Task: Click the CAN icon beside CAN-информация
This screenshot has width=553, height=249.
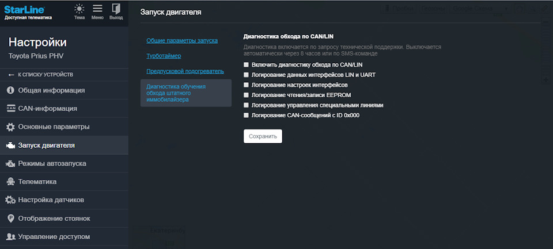Action: coord(11,109)
